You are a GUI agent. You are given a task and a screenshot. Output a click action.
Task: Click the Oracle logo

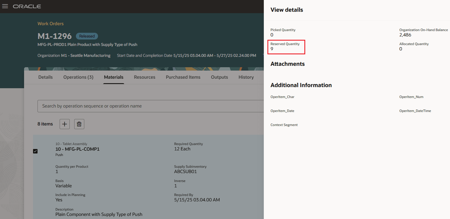[x=27, y=6]
